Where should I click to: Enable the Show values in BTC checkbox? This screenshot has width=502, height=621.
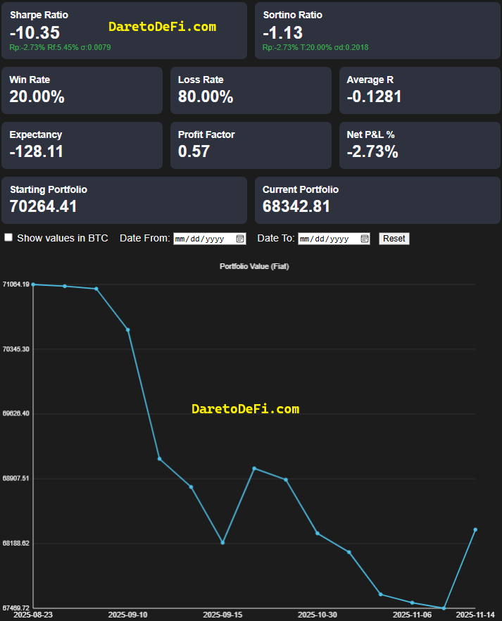pyautogui.click(x=9, y=238)
